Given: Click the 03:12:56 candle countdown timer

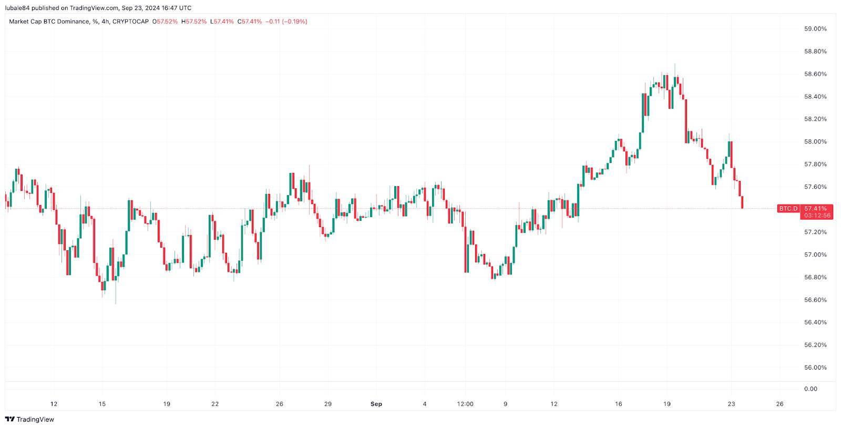Looking at the screenshot, I should [x=816, y=216].
